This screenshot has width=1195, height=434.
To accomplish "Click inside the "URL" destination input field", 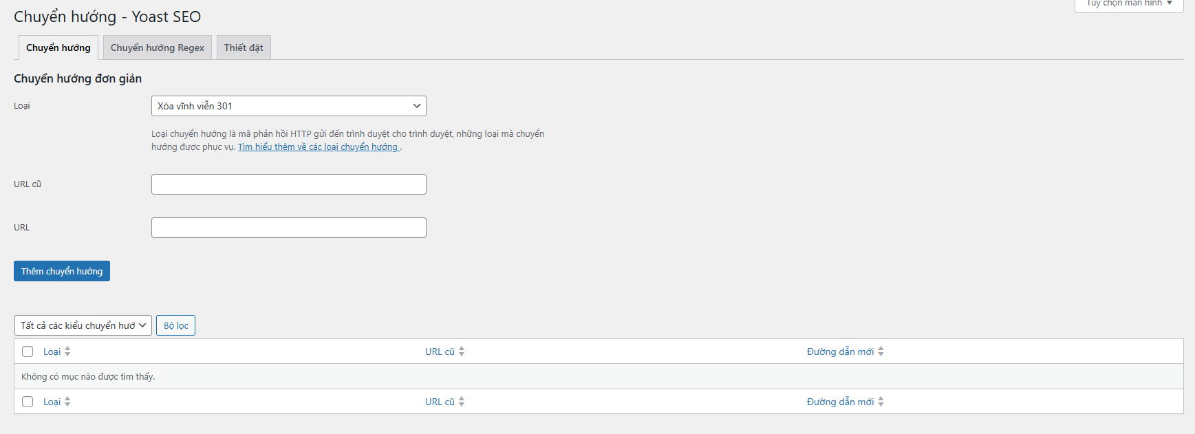I will tap(288, 227).
